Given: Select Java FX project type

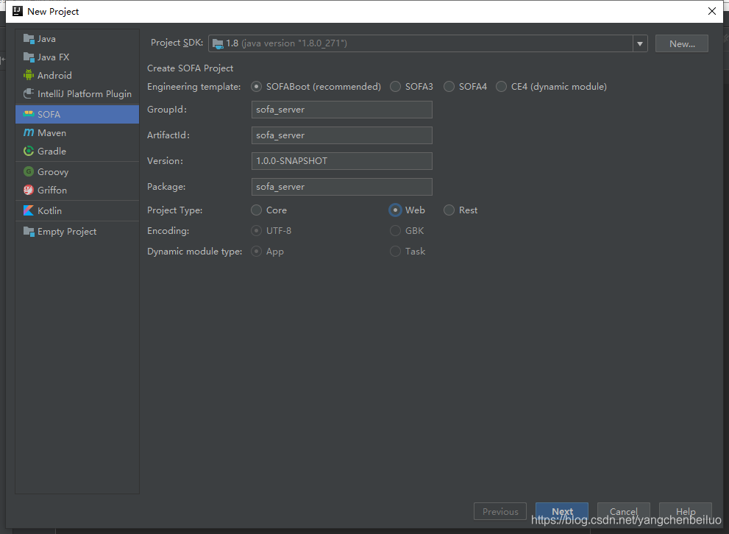Looking at the screenshot, I should point(77,57).
